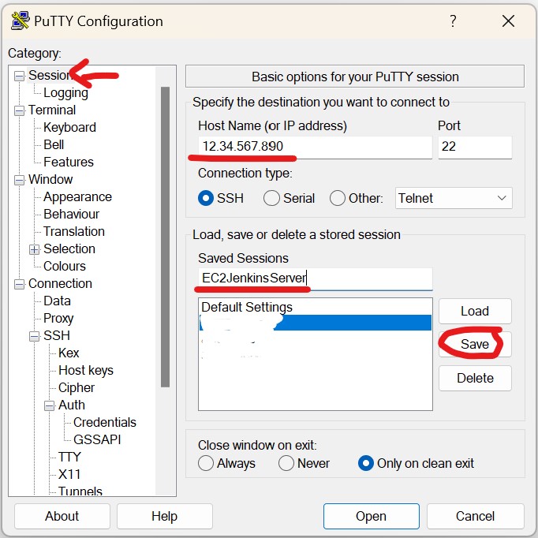538x538 pixels.
Task: Close the PuTTY Configuration window
Action: click(x=508, y=21)
